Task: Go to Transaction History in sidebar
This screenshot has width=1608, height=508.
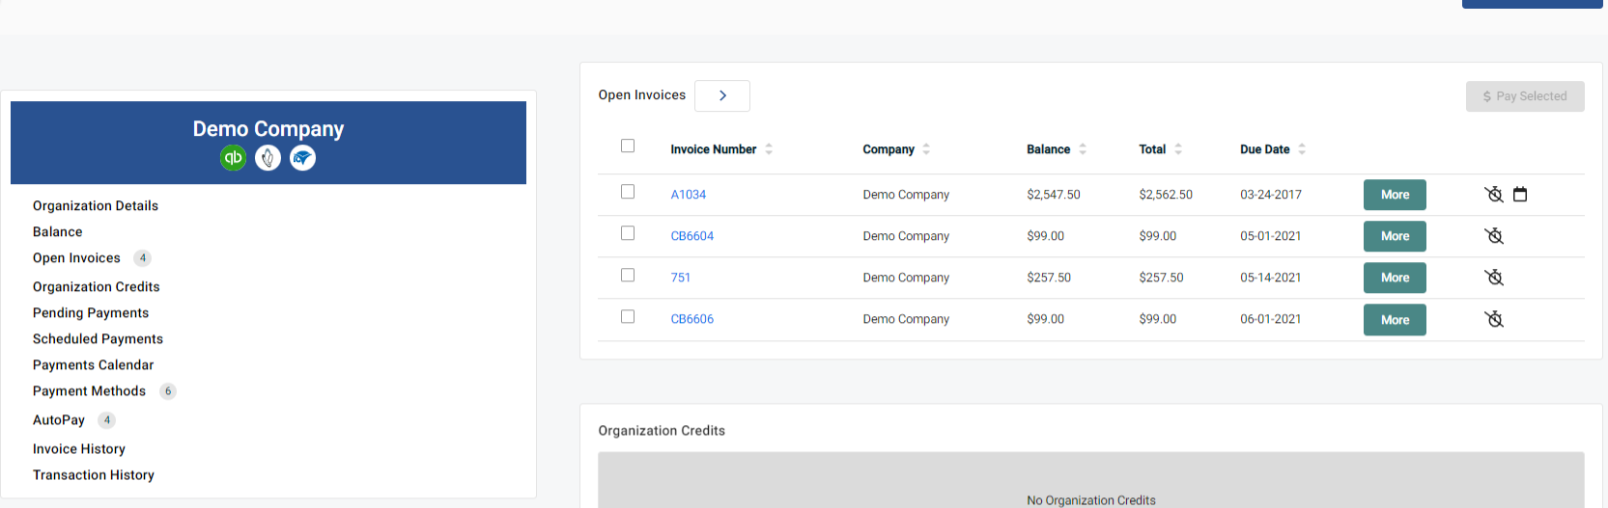Action: coord(93,475)
